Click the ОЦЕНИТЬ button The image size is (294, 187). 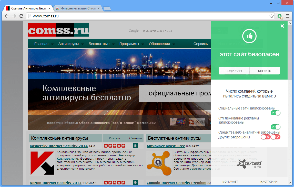(265, 71)
